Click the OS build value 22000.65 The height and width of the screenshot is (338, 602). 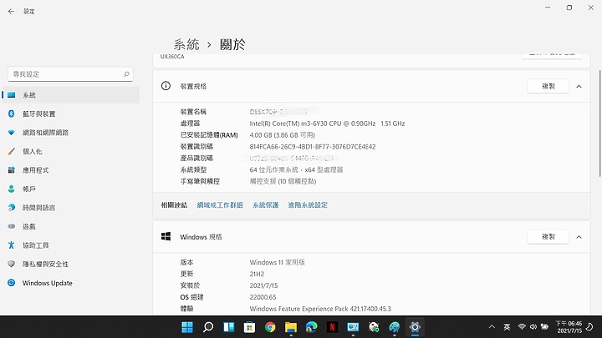tap(263, 297)
